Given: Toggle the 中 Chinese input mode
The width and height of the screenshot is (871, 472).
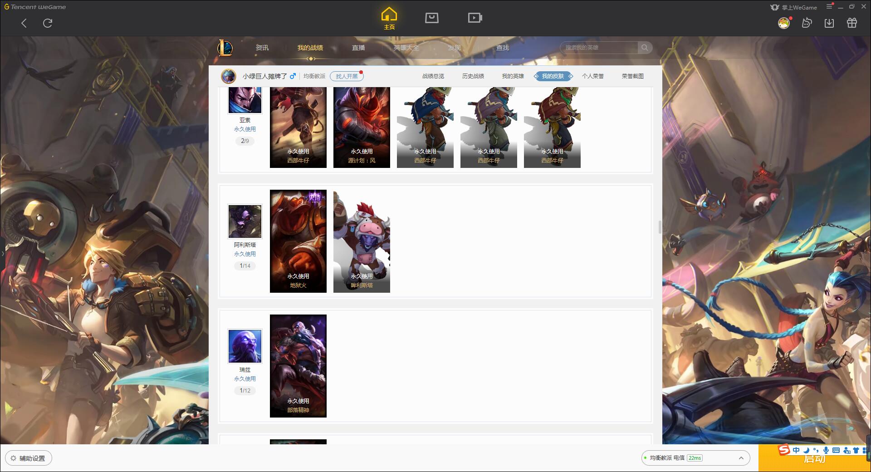Looking at the screenshot, I should pos(796,450).
